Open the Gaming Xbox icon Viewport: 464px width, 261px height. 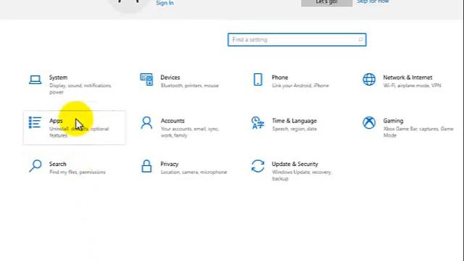369,123
